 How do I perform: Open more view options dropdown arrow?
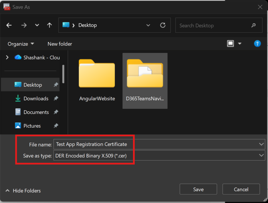[240, 43]
